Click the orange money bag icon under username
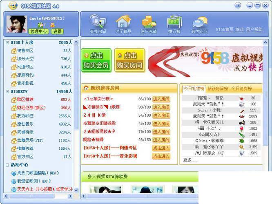Viewport: 272px width, 204px height. 52,25
